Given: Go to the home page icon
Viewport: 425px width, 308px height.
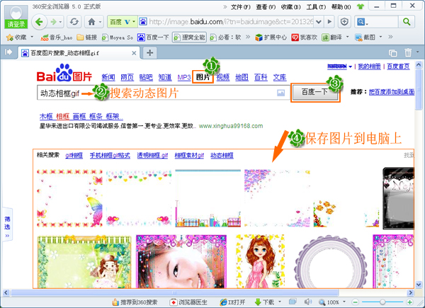Looking at the screenshot, I should [x=91, y=22].
